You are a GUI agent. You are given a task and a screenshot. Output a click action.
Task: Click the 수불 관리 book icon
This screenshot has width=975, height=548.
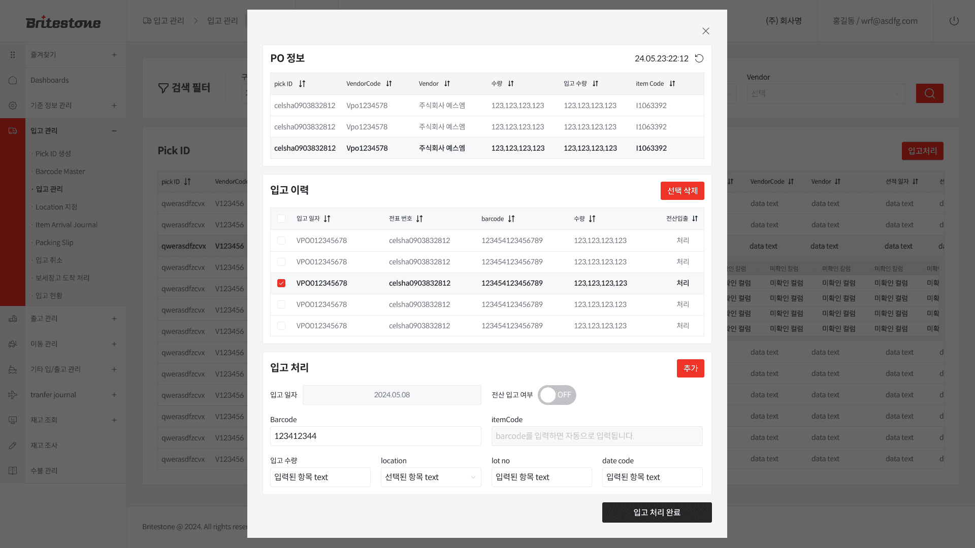tap(13, 471)
